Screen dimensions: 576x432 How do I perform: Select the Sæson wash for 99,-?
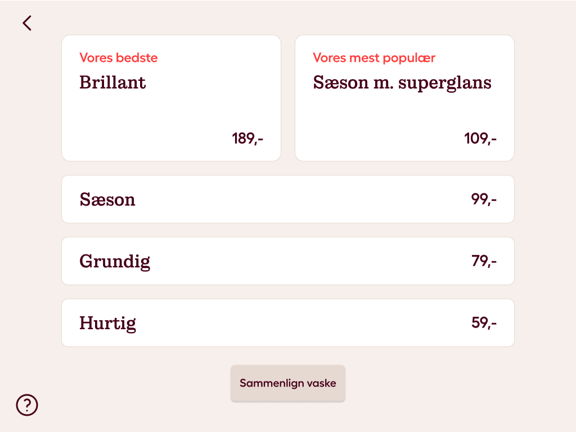click(x=288, y=199)
